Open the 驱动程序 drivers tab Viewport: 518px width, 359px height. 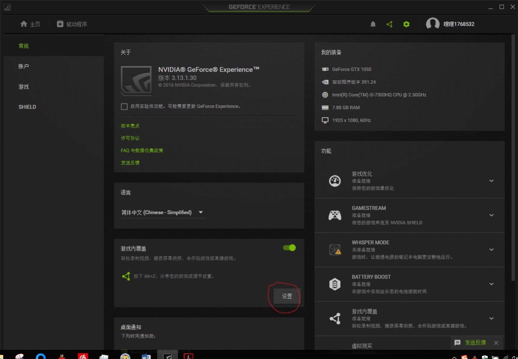[72, 24]
